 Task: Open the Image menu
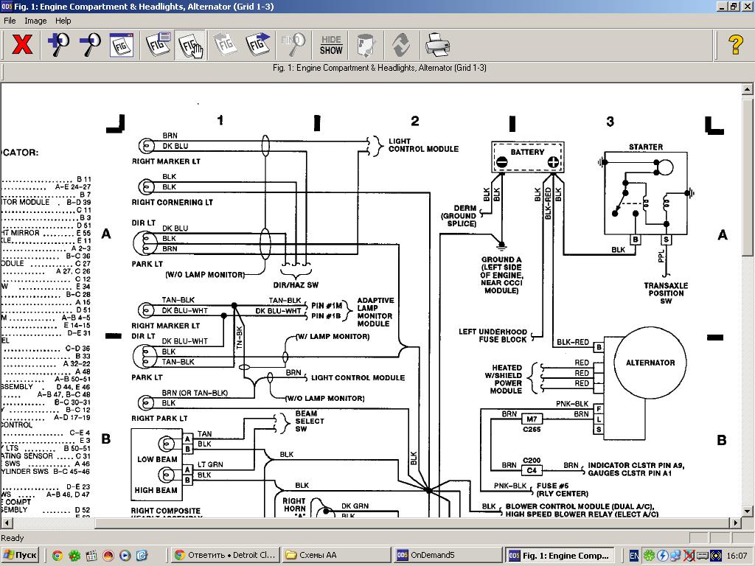pyautogui.click(x=35, y=21)
